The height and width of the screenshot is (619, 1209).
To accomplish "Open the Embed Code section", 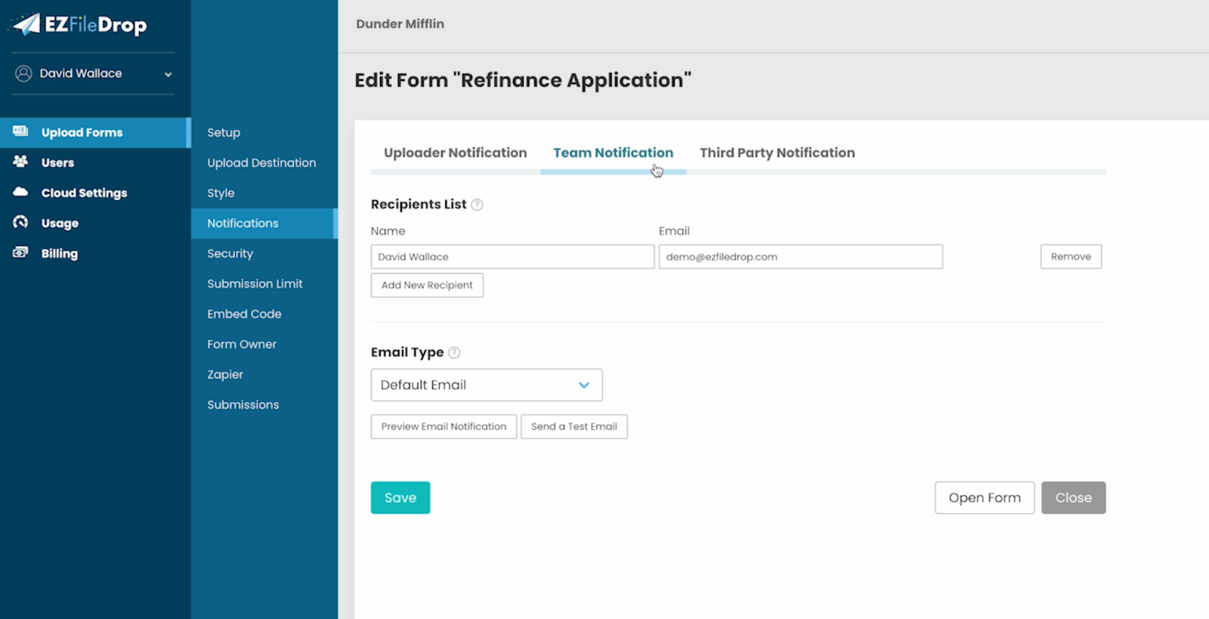I will (244, 314).
